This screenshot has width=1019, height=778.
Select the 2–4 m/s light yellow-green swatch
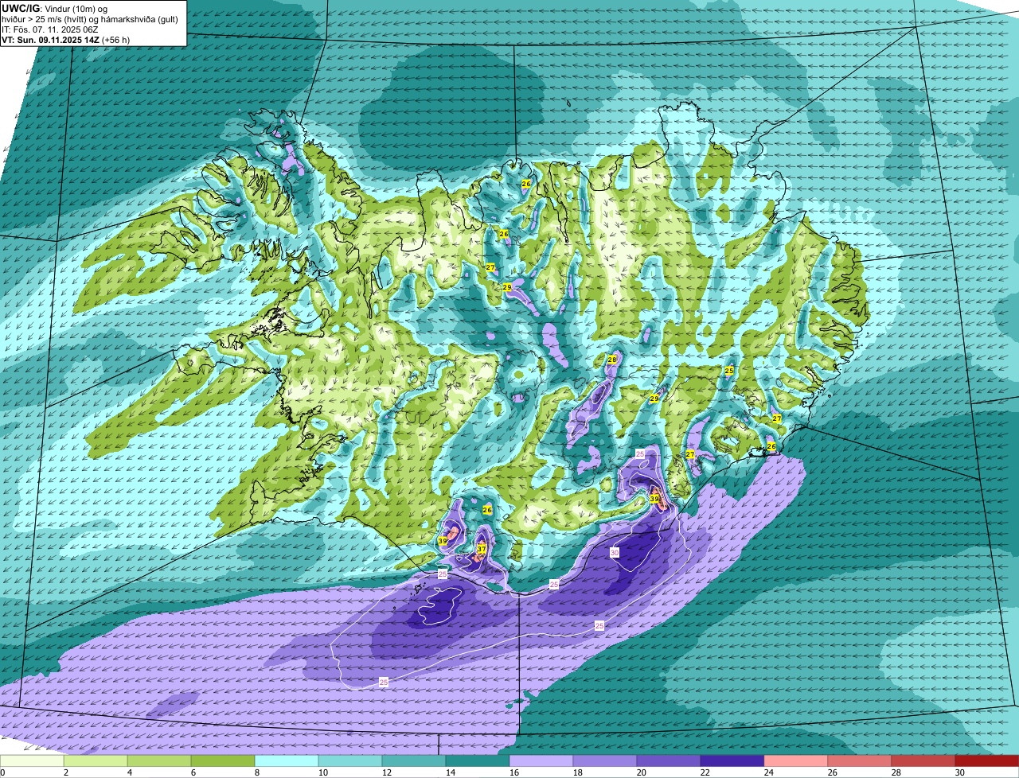tap(96, 761)
